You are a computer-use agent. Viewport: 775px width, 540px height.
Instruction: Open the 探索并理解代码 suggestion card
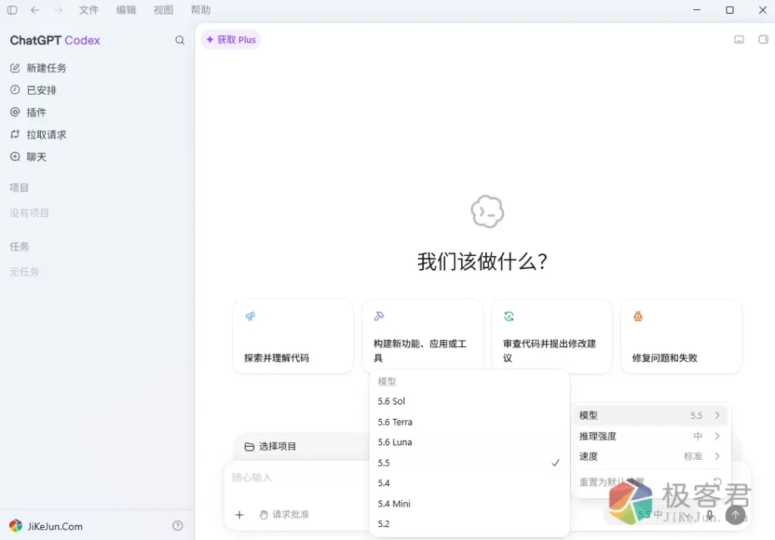pyautogui.click(x=293, y=336)
